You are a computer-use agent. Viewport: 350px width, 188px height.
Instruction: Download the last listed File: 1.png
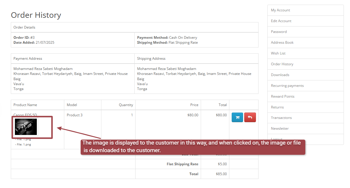pos(23,144)
